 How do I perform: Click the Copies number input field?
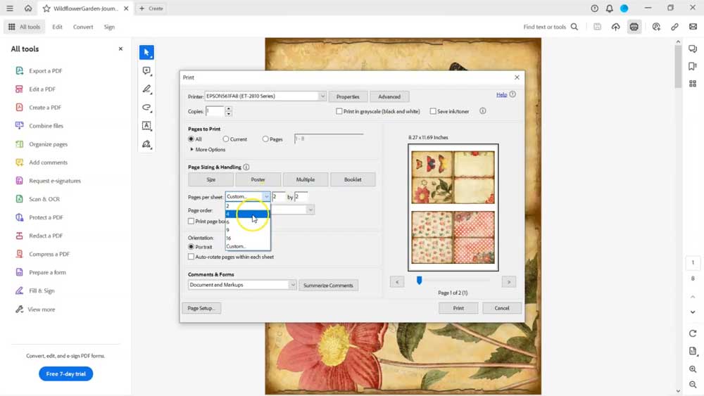point(214,111)
